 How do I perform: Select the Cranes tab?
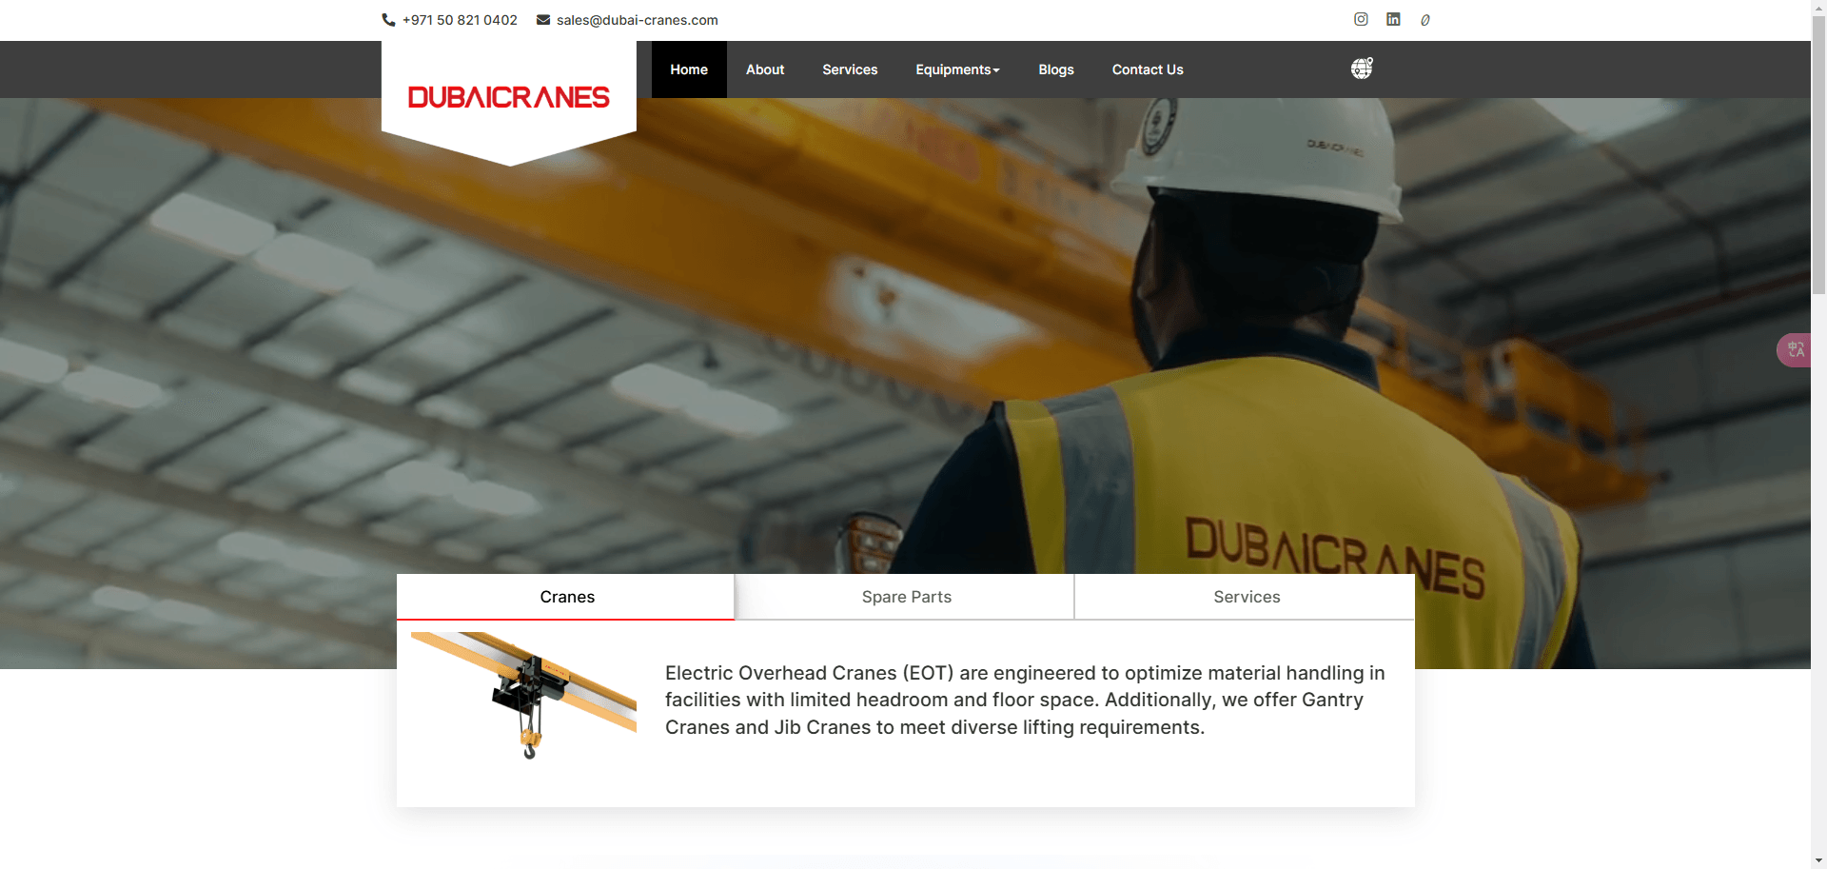click(x=566, y=597)
